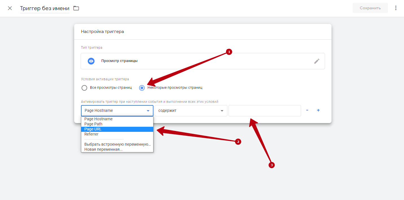Add a condition with the plus icon
The width and height of the screenshot is (404, 200).
(318, 110)
